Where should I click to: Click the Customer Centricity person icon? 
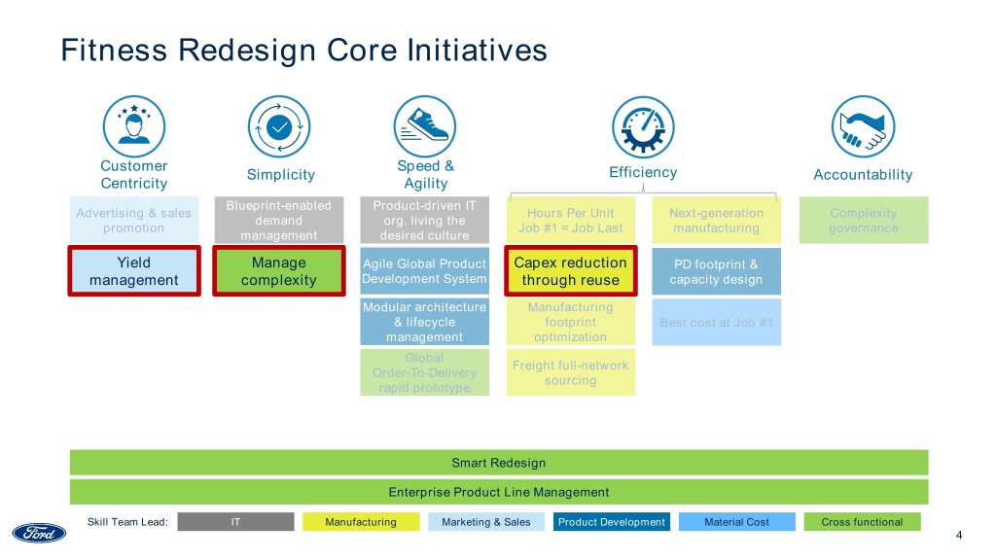[x=133, y=126]
